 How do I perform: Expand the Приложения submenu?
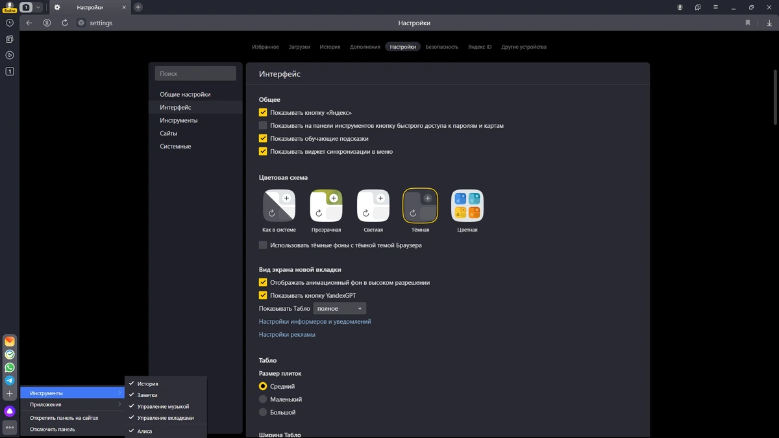pyautogui.click(x=72, y=404)
